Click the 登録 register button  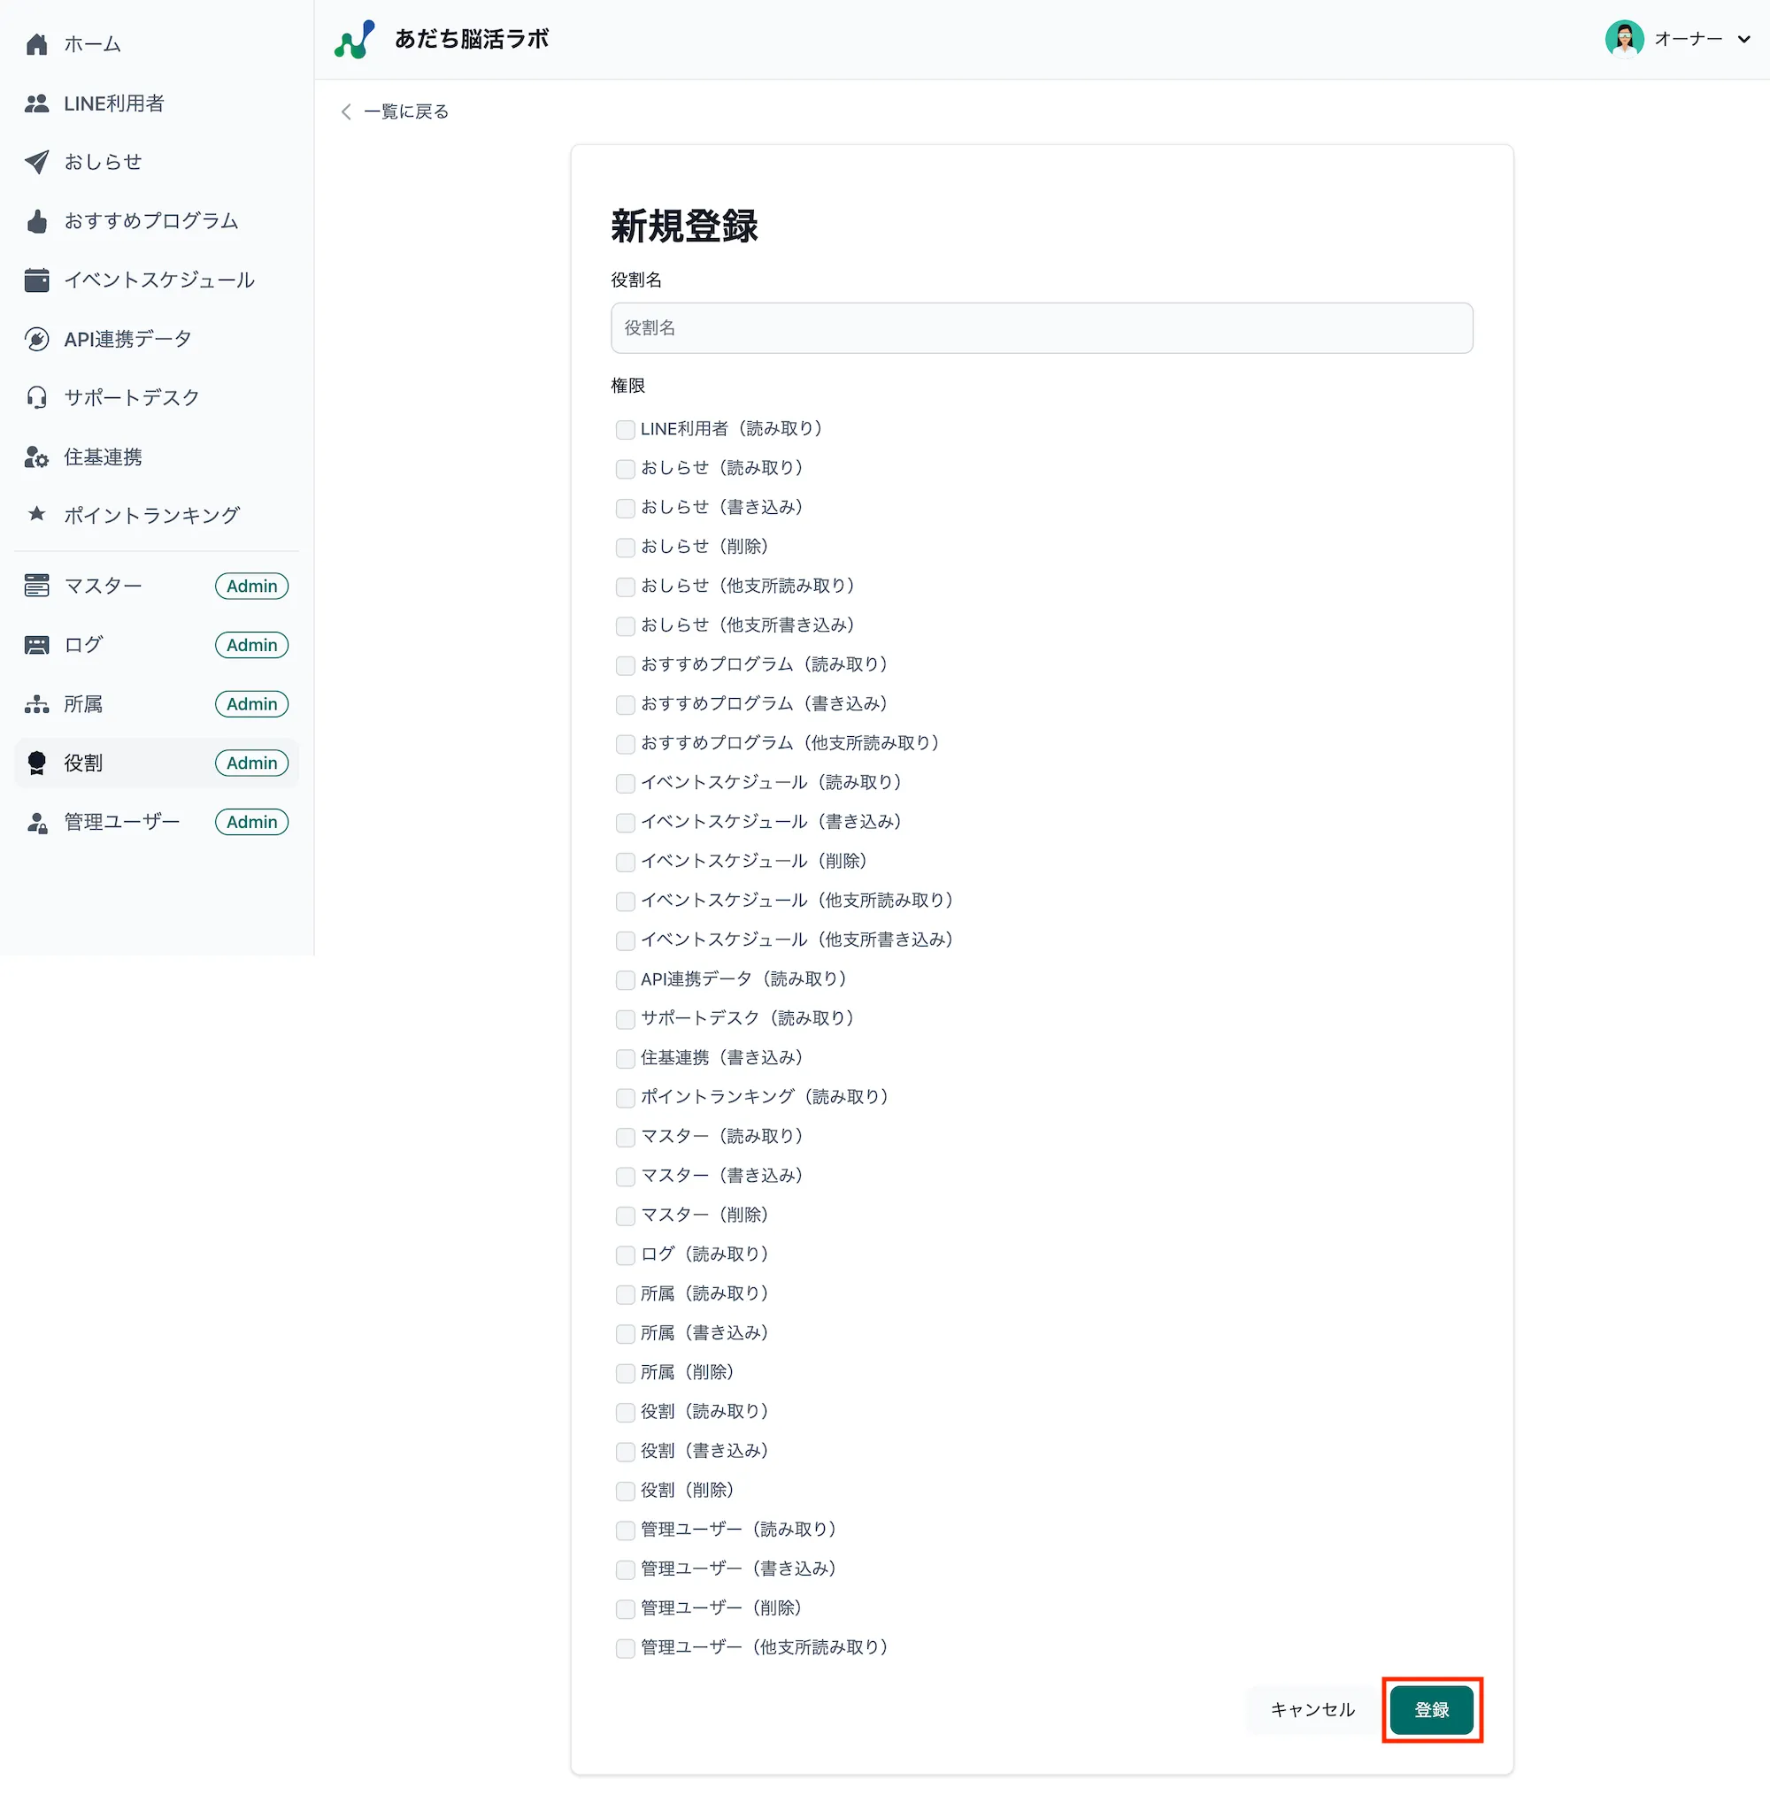pos(1432,1709)
